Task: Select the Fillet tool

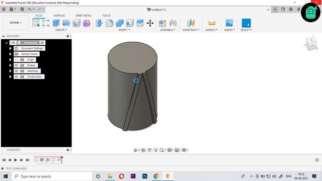Action: 110,23
